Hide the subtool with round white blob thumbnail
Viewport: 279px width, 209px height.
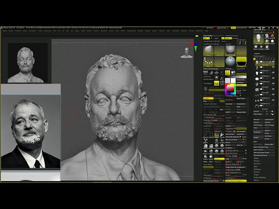(x=273, y=78)
